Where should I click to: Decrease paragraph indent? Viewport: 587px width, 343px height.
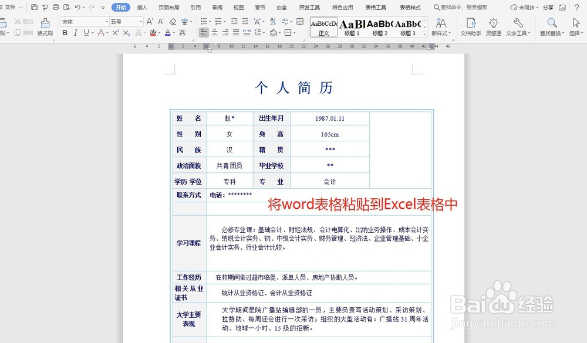pos(234,22)
